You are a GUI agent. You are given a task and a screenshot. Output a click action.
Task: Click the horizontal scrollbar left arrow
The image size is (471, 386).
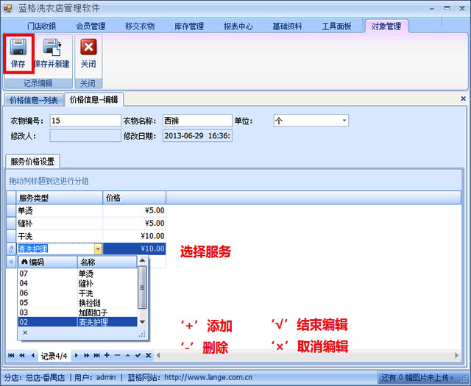coord(158,355)
